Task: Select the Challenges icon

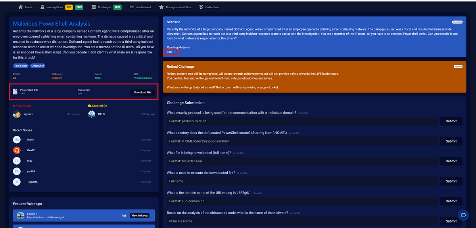Action: click(x=93, y=7)
